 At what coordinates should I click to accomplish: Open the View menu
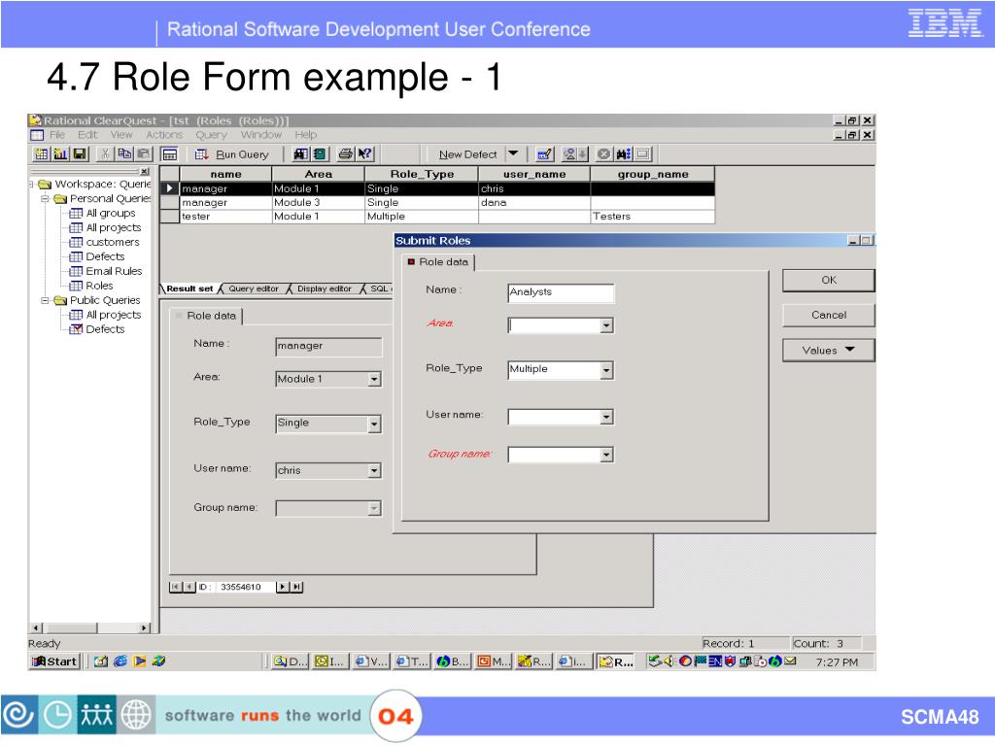(121, 134)
